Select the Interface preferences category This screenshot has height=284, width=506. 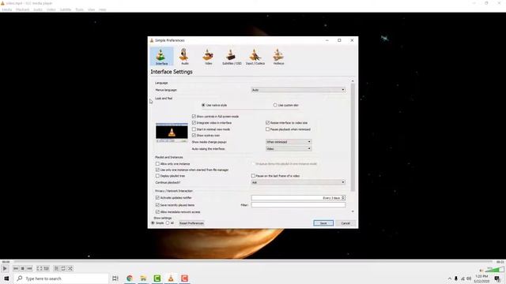click(161, 57)
